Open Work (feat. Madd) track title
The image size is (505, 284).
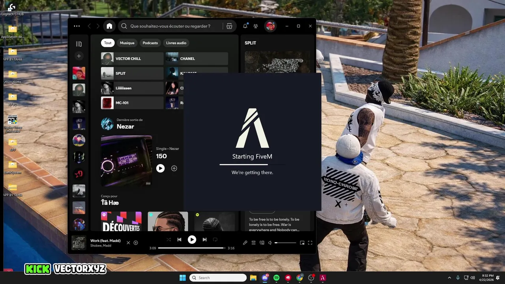click(105, 241)
